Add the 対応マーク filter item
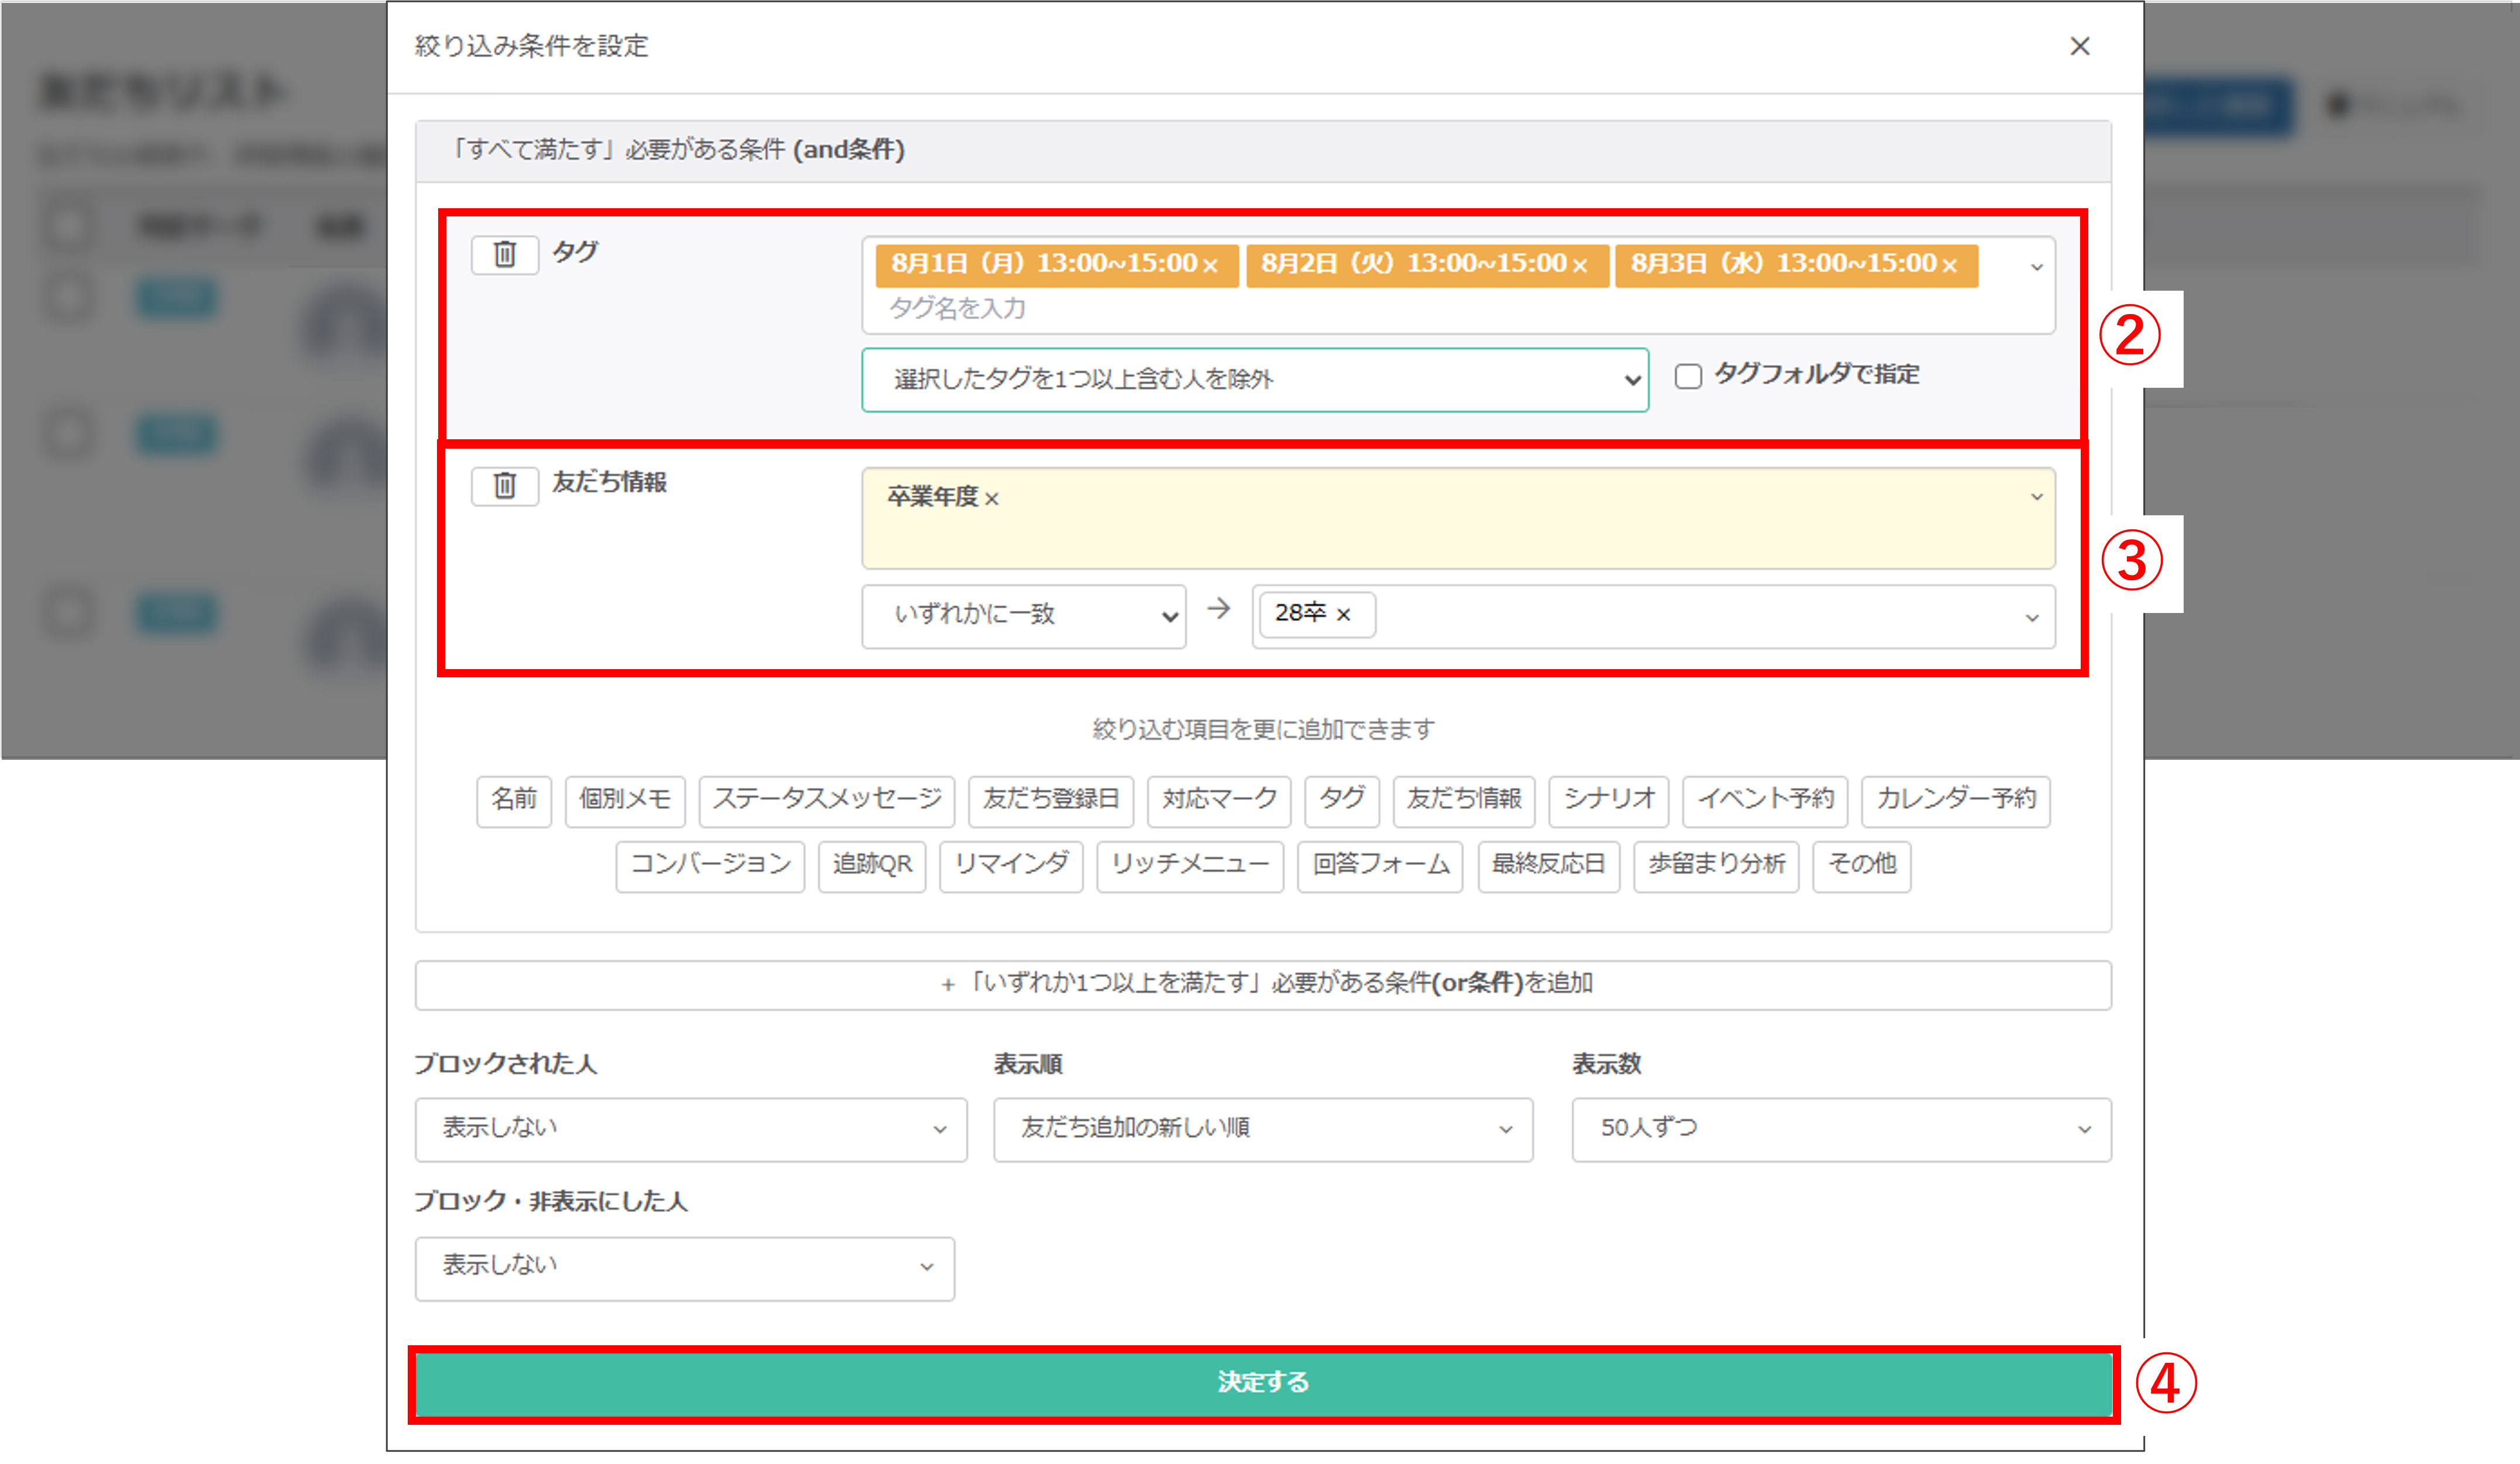This screenshot has height=1464, width=2520. click(x=1218, y=800)
